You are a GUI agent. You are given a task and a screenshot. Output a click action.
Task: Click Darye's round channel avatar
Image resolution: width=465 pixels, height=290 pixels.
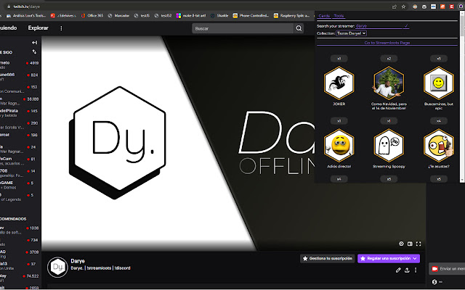[x=57, y=268]
